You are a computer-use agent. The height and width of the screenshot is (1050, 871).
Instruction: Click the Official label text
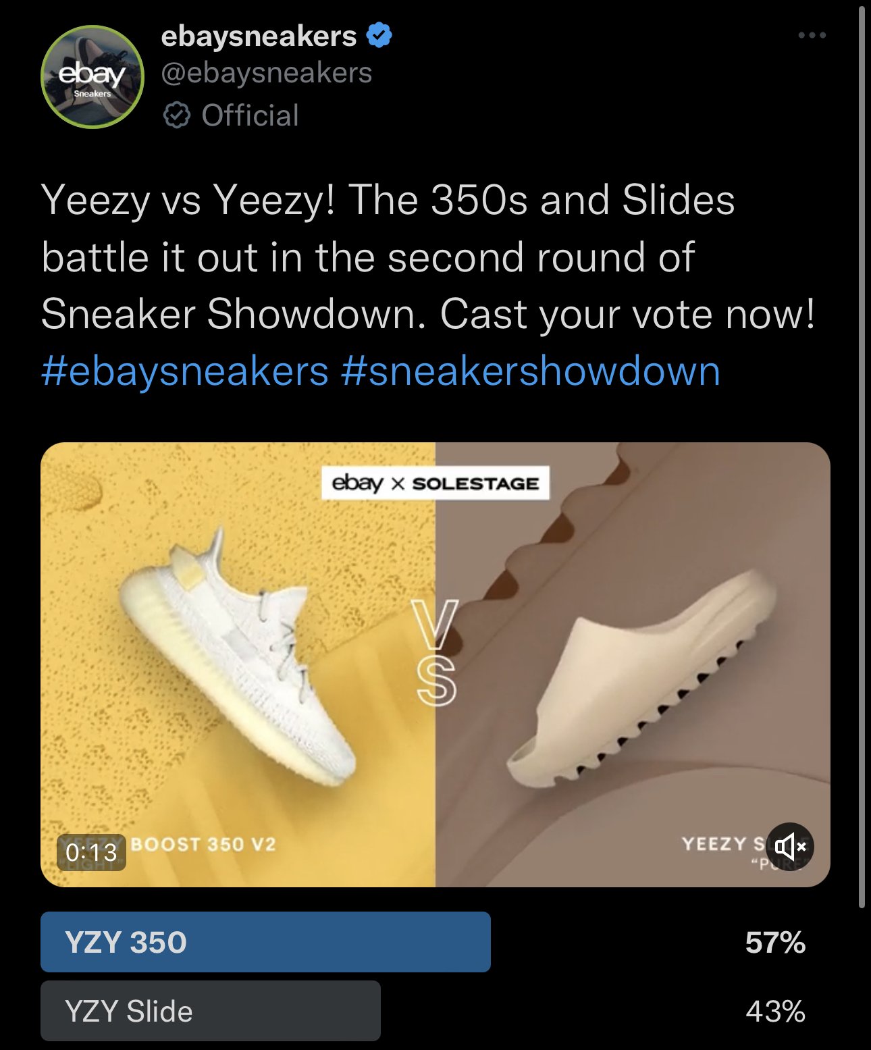(x=250, y=115)
